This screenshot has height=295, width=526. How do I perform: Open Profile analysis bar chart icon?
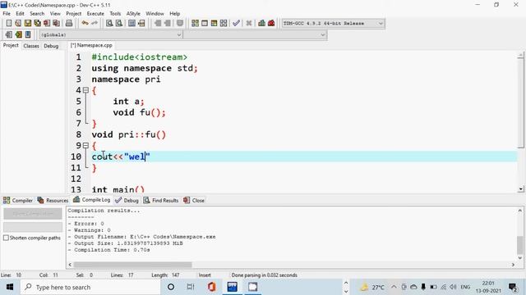[x=261, y=23]
